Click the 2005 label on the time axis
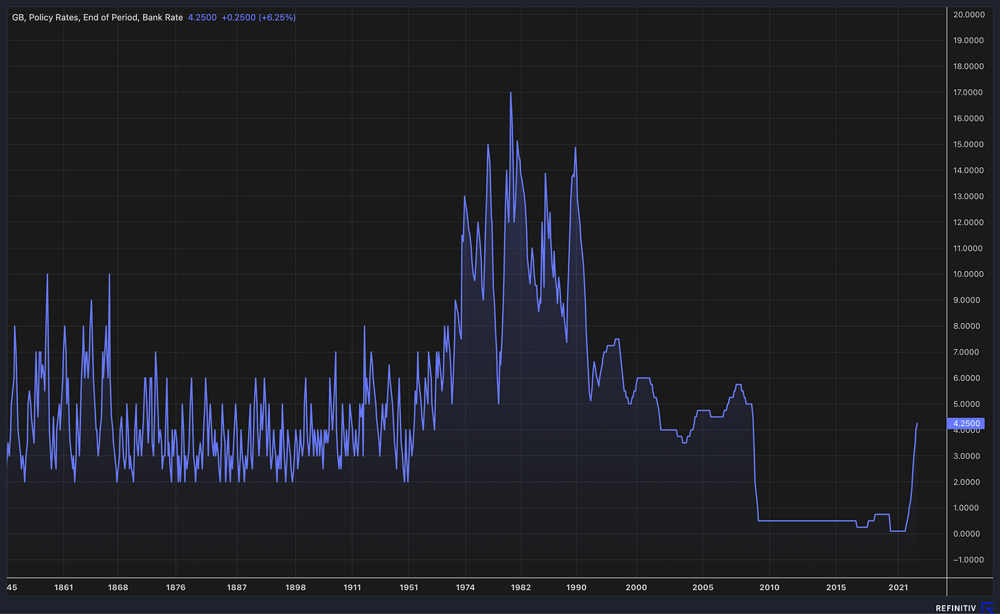This screenshot has height=614, width=1000. point(703,588)
